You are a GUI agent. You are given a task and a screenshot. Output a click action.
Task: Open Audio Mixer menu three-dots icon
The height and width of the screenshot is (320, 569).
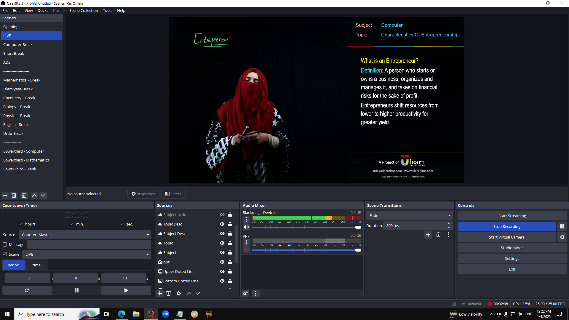(256, 293)
